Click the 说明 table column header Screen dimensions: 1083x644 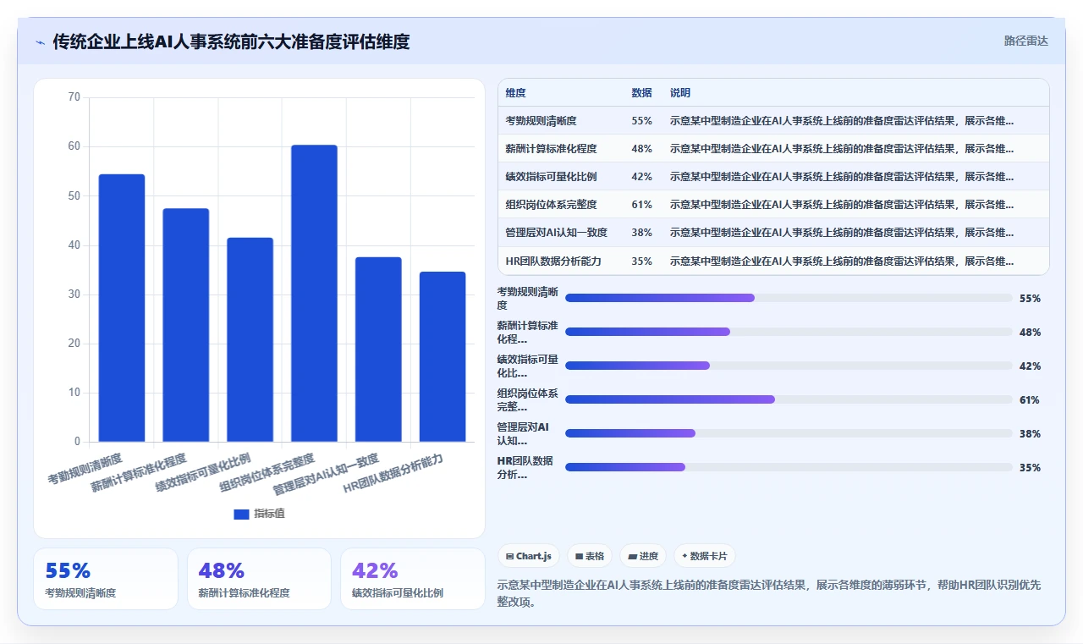pyautogui.click(x=680, y=93)
